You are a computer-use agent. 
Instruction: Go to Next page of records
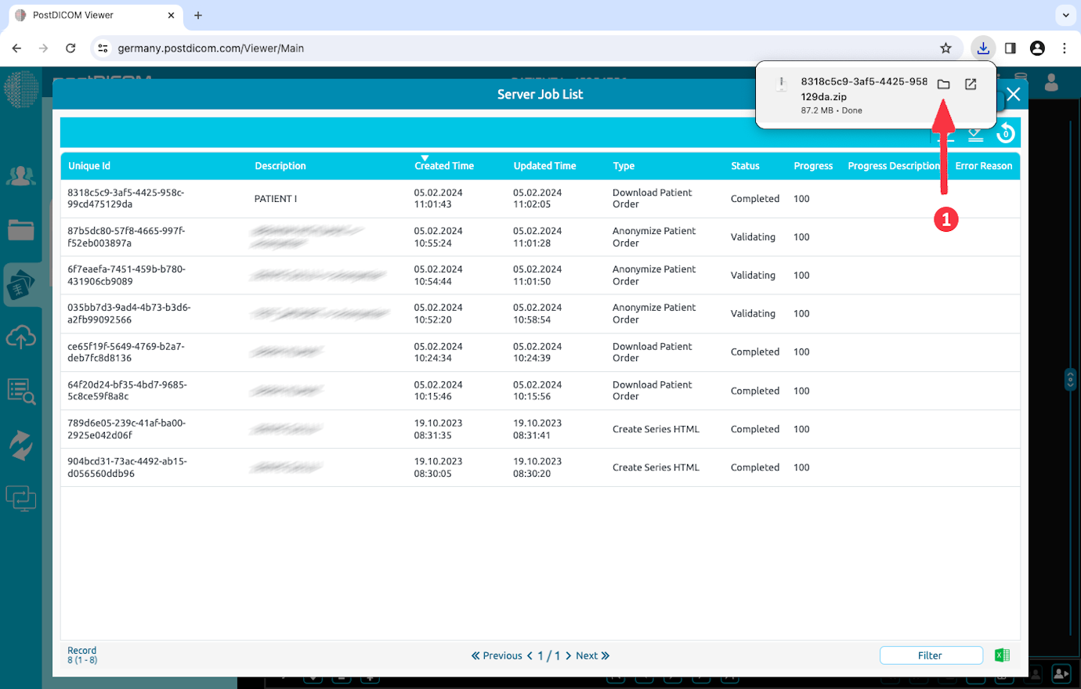pyautogui.click(x=592, y=655)
